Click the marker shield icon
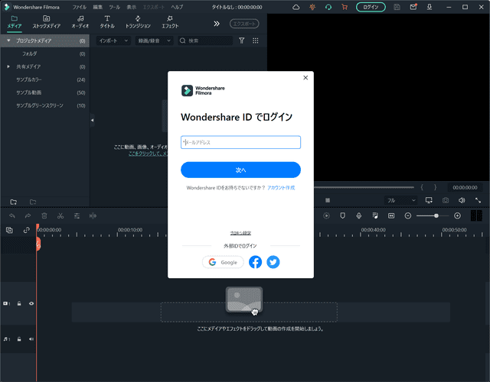Viewport: 490px width, 382px height. coord(342,215)
